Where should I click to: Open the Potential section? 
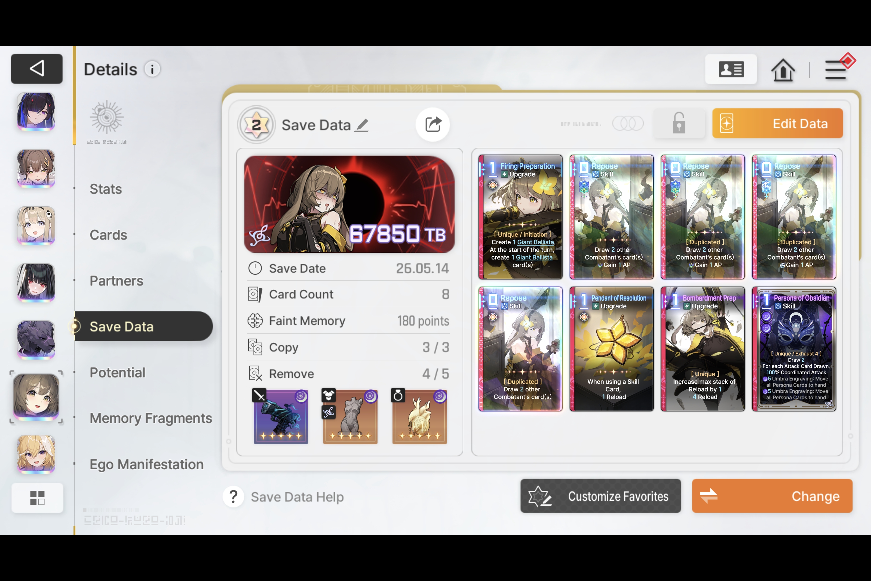pyautogui.click(x=117, y=373)
